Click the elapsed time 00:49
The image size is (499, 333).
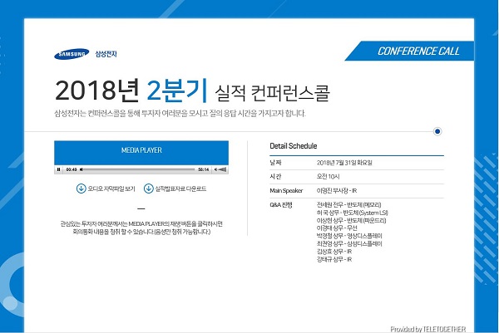click(x=72, y=169)
